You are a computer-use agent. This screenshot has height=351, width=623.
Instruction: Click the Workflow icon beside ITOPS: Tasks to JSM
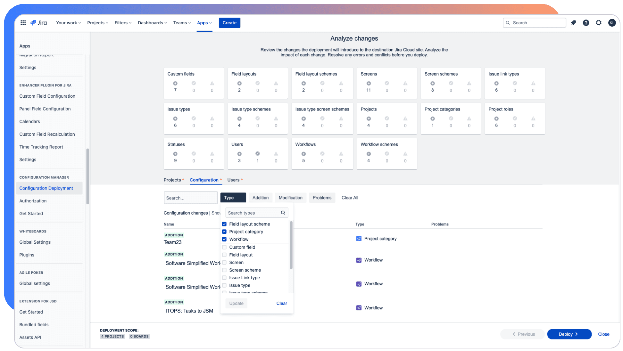coord(359,308)
